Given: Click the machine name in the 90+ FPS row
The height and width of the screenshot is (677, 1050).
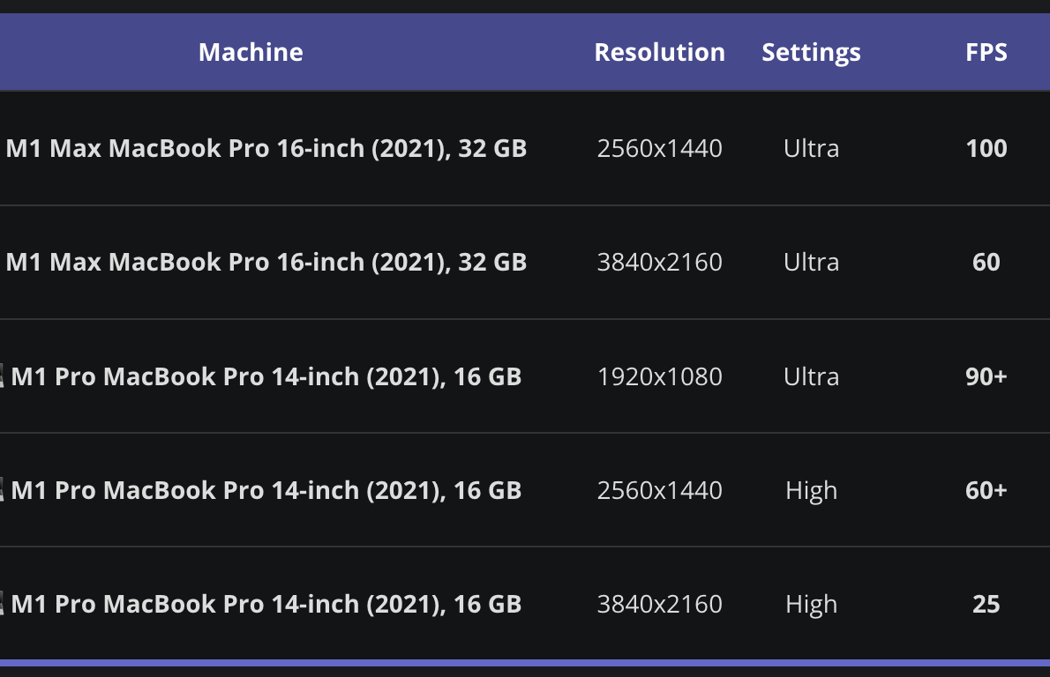Looking at the screenshot, I should tap(266, 376).
